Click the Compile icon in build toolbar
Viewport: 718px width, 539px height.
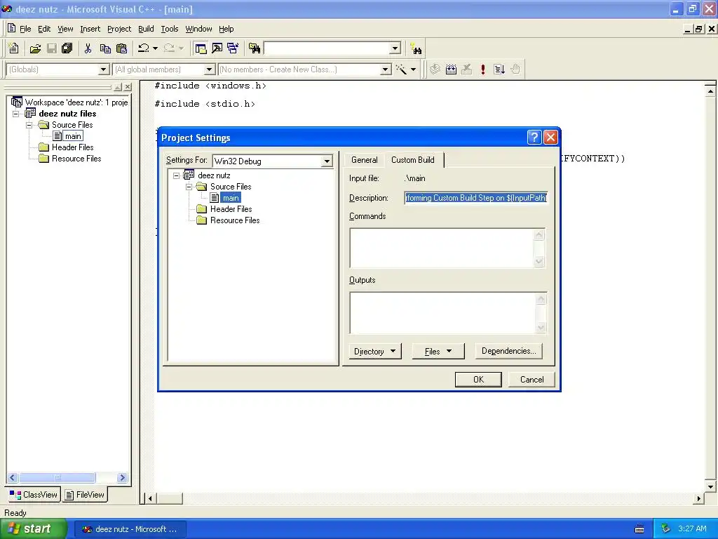tap(435, 69)
